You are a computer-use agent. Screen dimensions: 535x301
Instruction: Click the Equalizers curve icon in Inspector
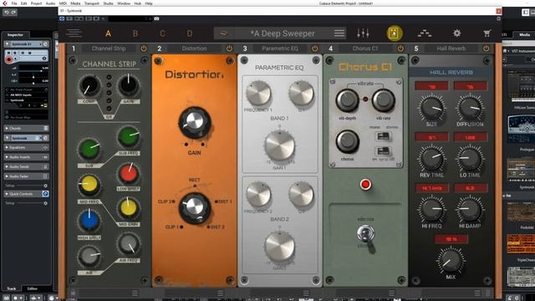coord(45,147)
